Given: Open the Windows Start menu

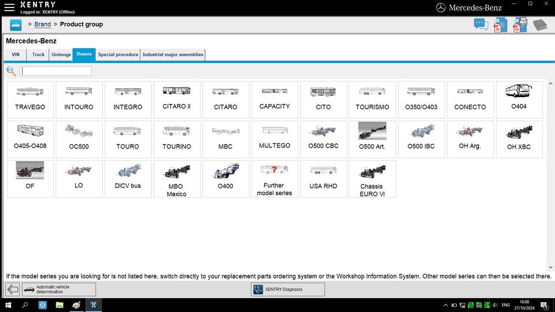Looking at the screenshot, I should (x=8, y=305).
